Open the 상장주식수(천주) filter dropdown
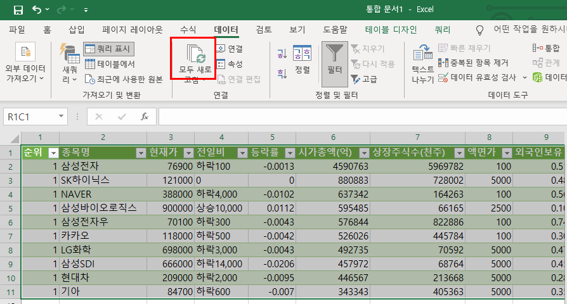 coord(459,153)
